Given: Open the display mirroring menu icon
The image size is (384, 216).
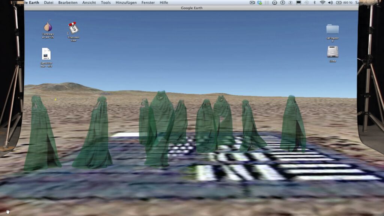Looking at the screenshot, I should [298, 3].
